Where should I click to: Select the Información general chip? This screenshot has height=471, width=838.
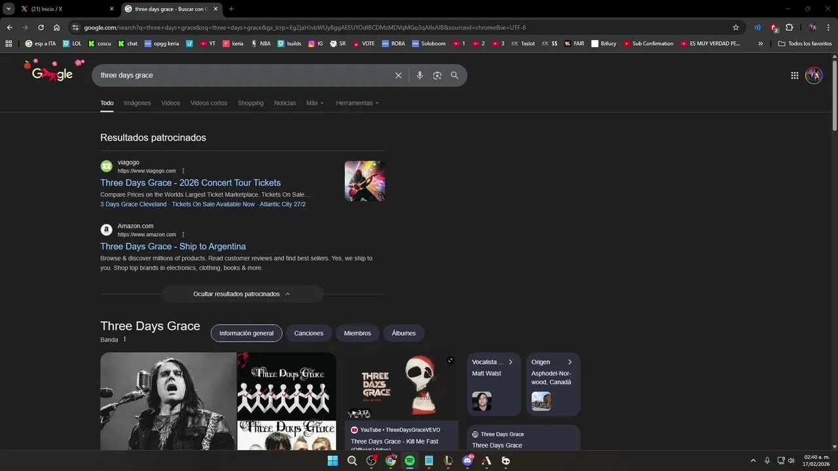coord(246,333)
